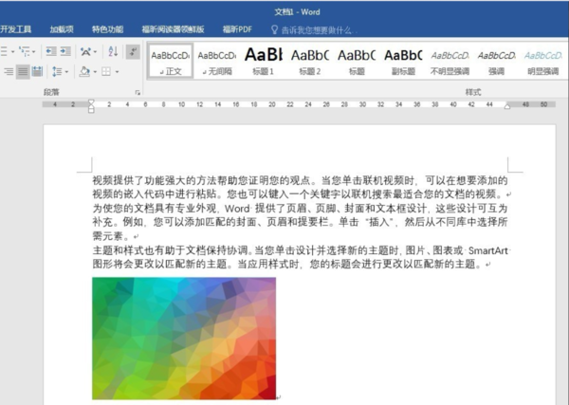Apply the 副标题 style
The height and width of the screenshot is (405, 569).
click(403, 61)
